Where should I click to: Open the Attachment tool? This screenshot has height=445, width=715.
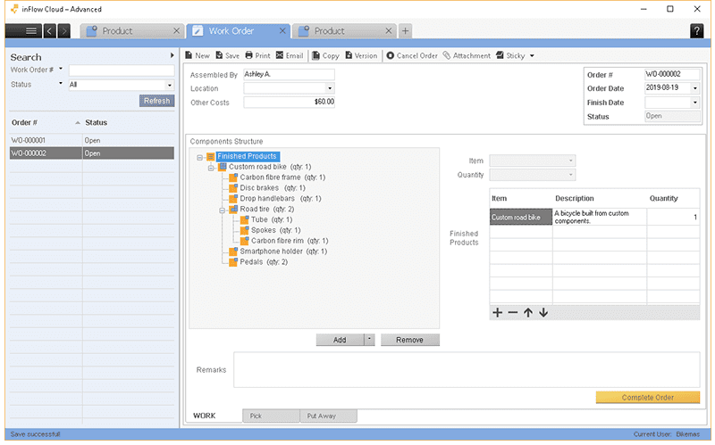coord(467,55)
